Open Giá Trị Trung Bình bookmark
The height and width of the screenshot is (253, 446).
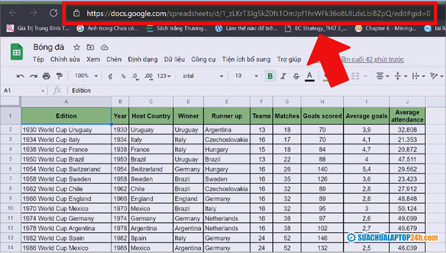click(38, 28)
